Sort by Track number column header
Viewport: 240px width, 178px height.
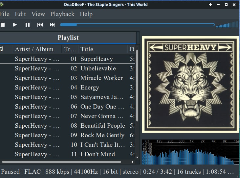pos(70,49)
